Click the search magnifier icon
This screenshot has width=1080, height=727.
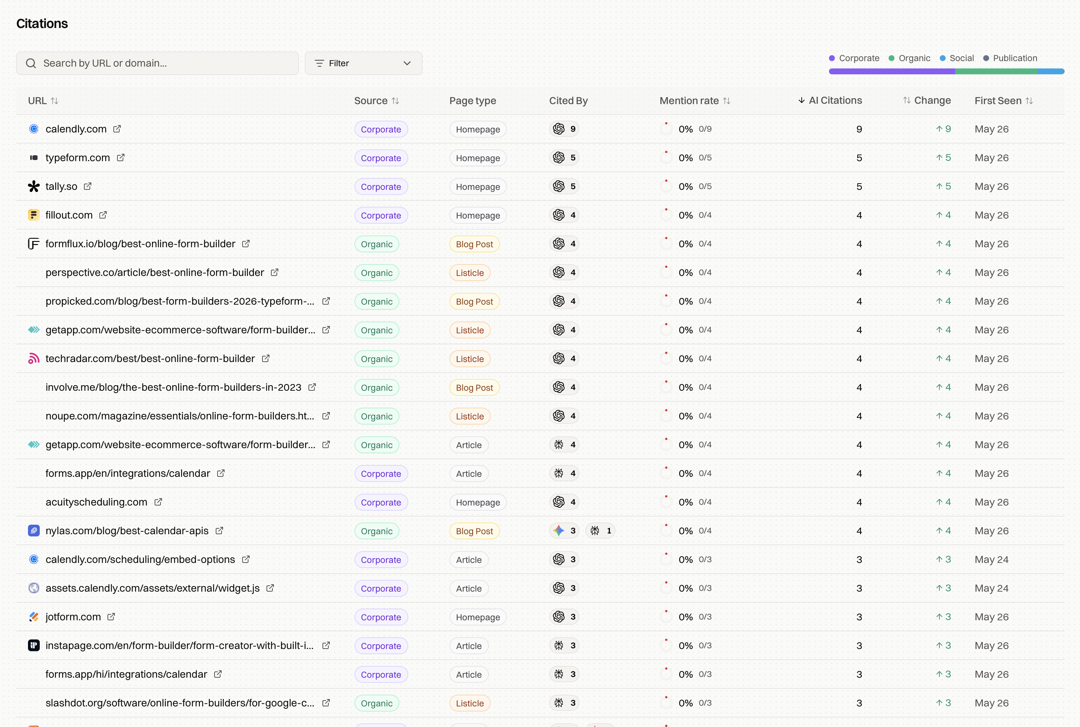pos(31,63)
